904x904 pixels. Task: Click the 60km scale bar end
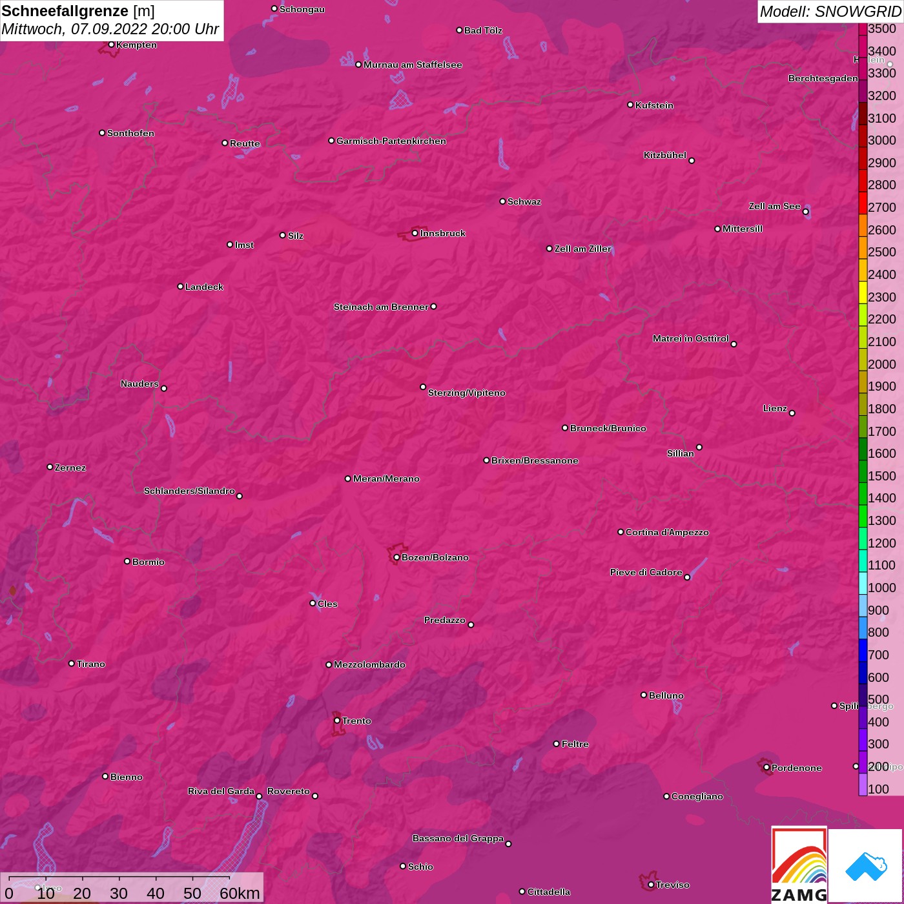(230, 879)
